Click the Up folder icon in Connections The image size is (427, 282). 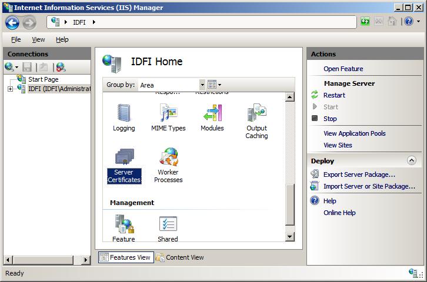click(44, 67)
